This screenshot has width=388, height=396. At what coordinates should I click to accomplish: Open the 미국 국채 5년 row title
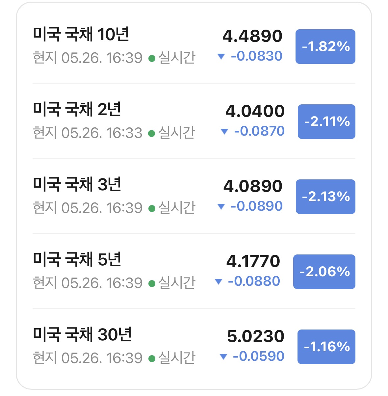tap(77, 259)
